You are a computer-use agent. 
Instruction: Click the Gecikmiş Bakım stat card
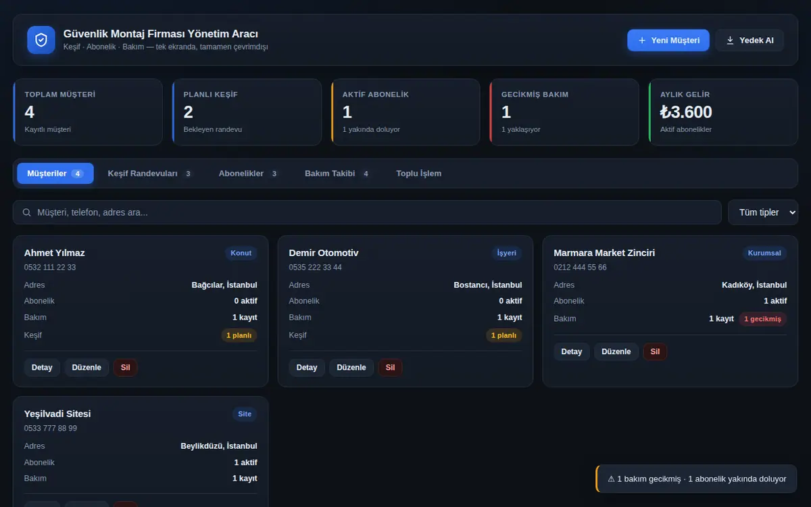tap(564, 112)
